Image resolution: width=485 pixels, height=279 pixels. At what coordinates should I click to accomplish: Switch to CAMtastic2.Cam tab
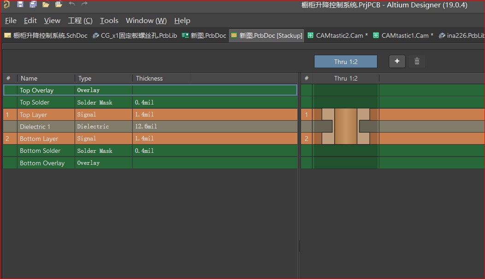pyautogui.click(x=337, y=35)
